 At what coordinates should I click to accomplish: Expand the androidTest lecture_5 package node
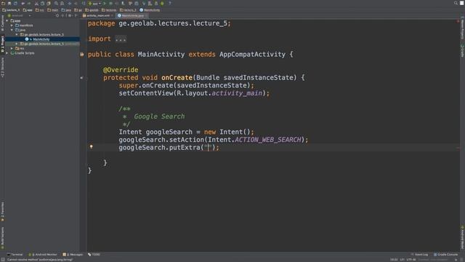click(17, 44)
